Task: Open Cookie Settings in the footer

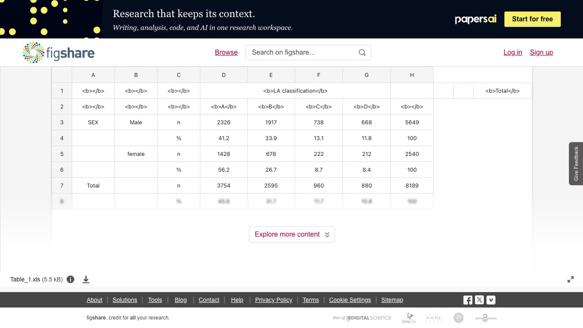Action: pyautogui.click(x=350, y=300)
